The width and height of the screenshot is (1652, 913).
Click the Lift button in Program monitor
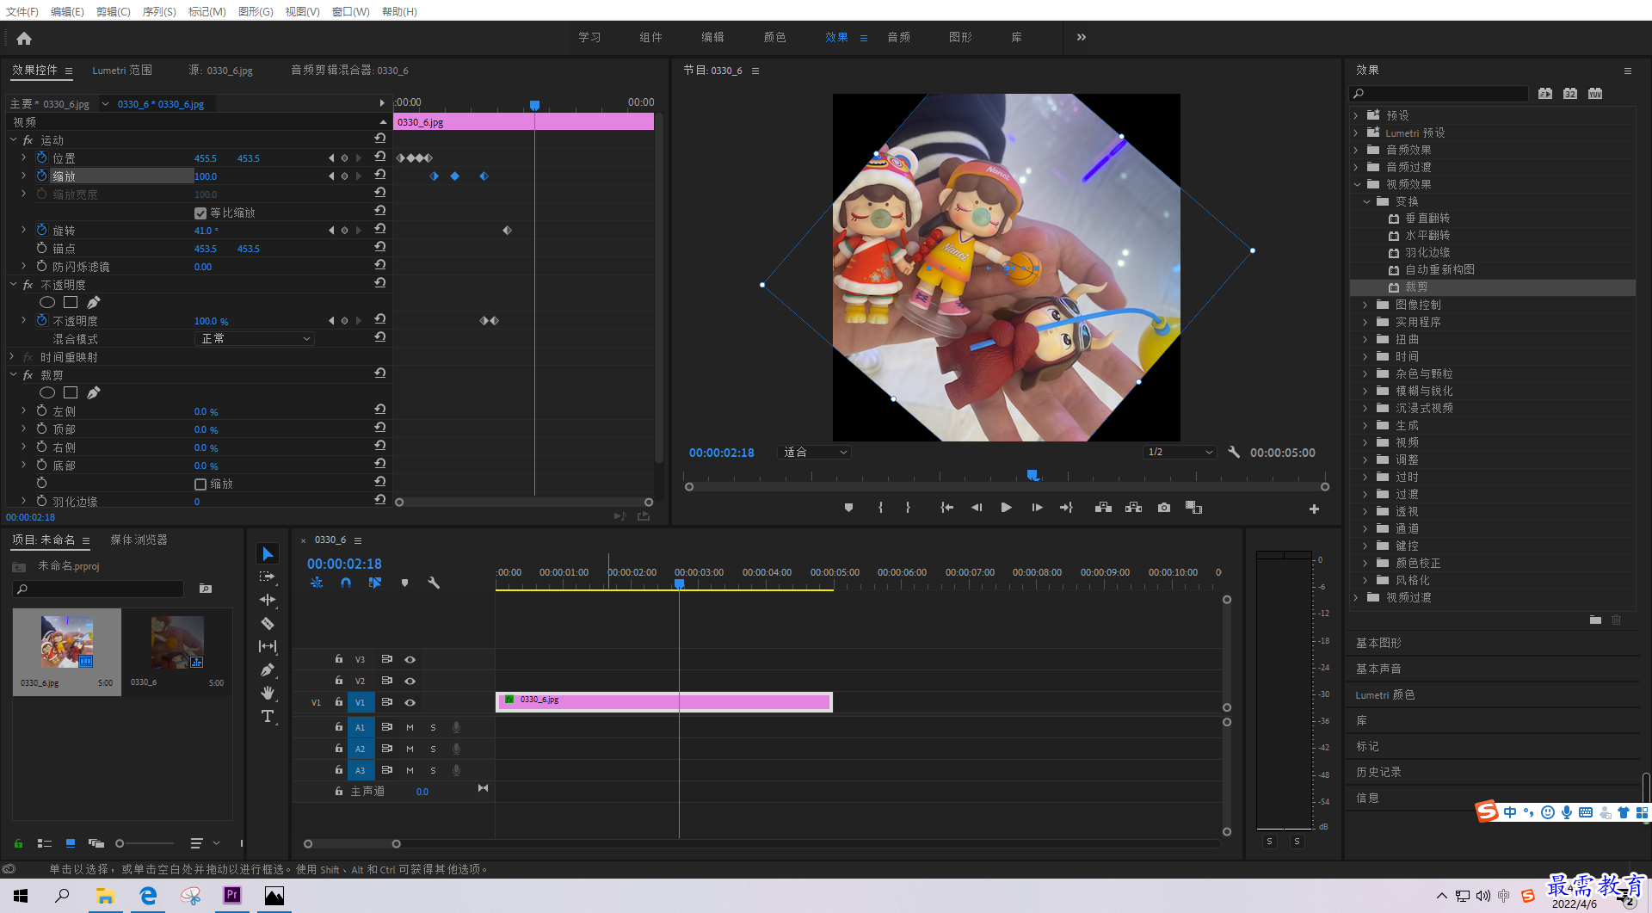(x=1103, y=508)
